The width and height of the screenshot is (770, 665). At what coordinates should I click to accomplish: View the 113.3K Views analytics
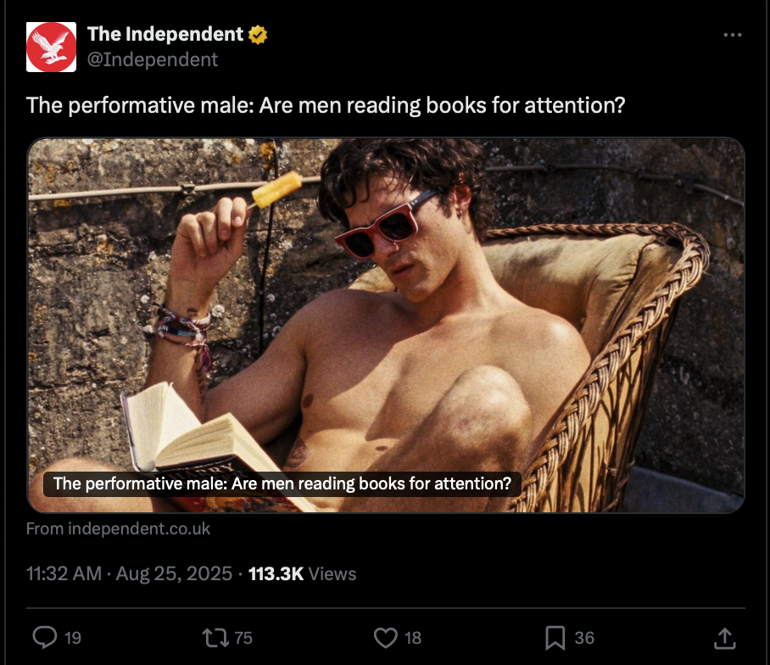[x=302, y=573]
